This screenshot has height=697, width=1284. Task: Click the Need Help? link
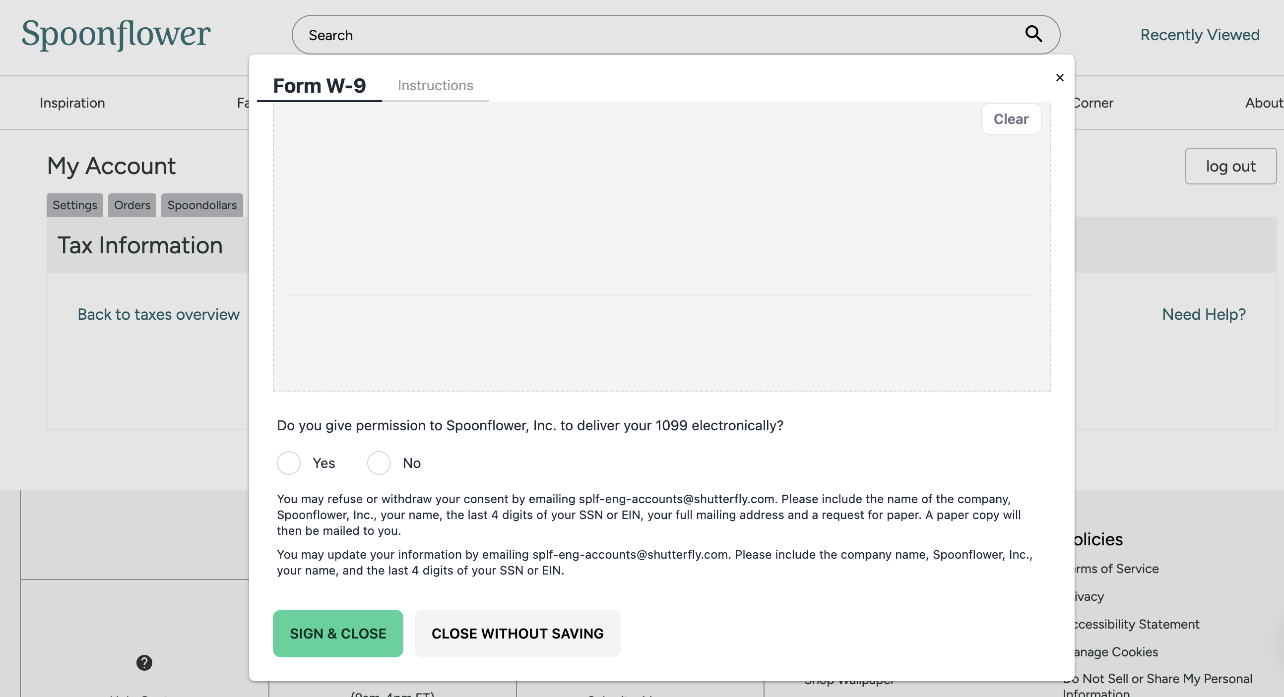(x=1203, y=314)
